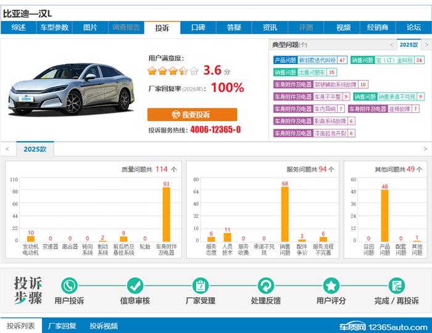This screenshot has height=333, width=432.
Task: Switch to the 厂家回复 tab
Action: point(62,326)
